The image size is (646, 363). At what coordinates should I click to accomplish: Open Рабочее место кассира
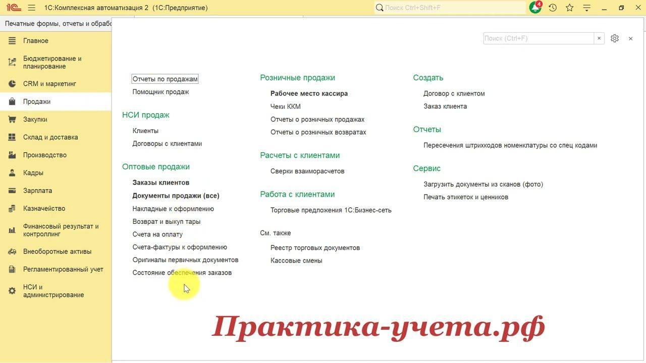(x=309, y=93)
